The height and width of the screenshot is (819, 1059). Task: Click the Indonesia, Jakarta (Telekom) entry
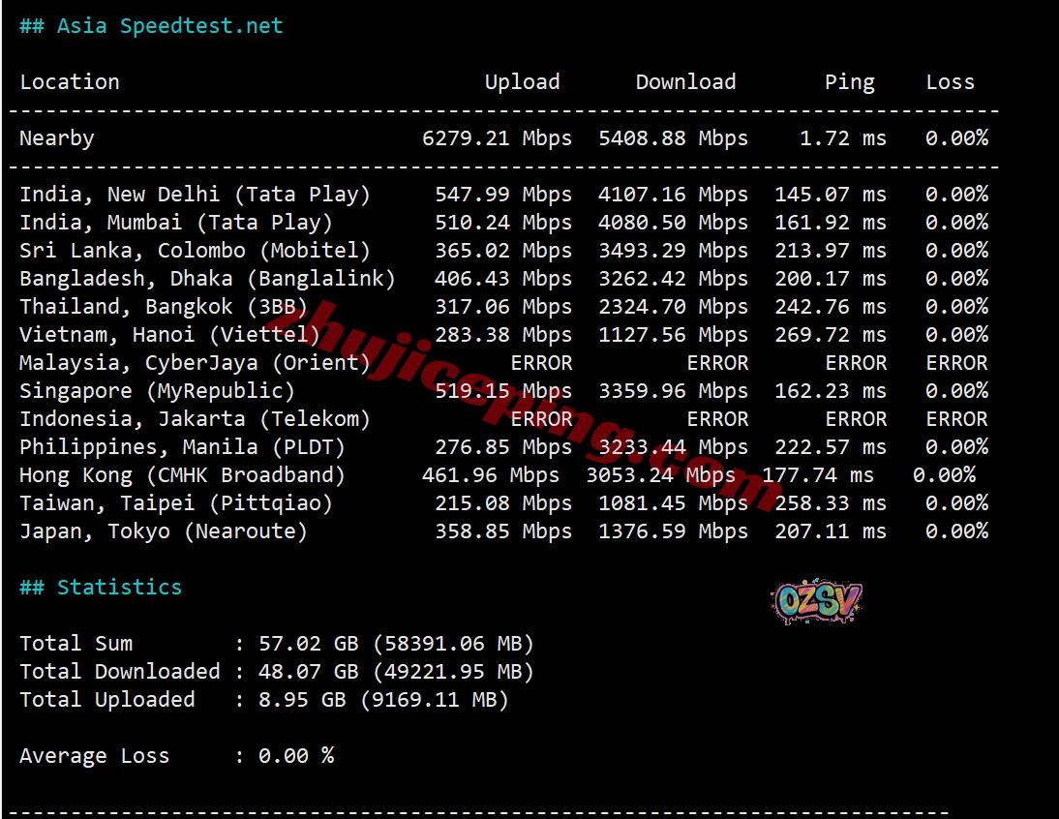(x=195, y=419)
